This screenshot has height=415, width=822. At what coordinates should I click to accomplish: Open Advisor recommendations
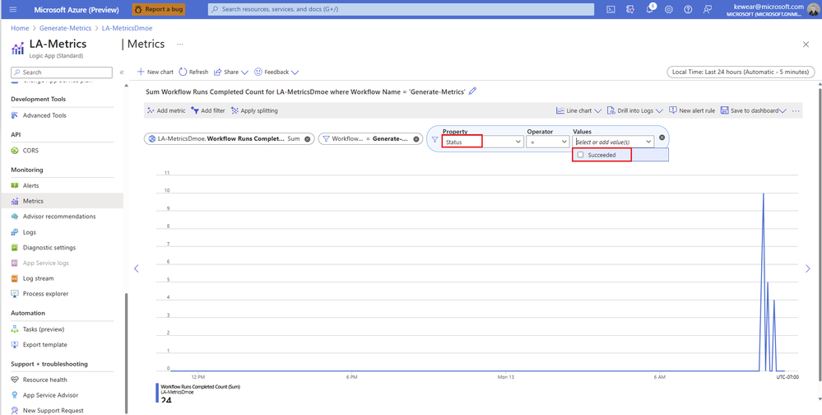pyautogui.click(x=59, y=217)
